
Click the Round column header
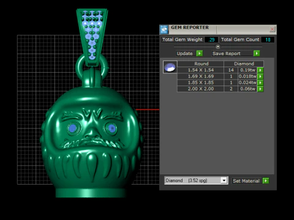[x=201, y=64]
